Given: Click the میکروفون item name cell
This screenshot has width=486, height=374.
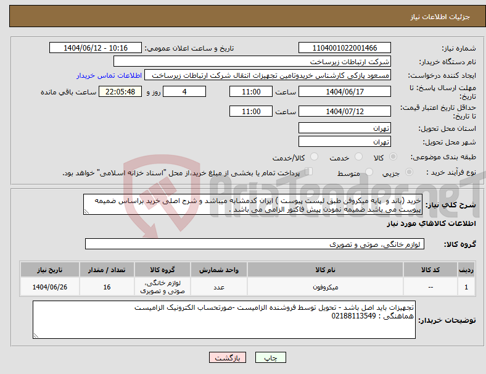Looking at the screenshot, I should [x=325, y=287].
